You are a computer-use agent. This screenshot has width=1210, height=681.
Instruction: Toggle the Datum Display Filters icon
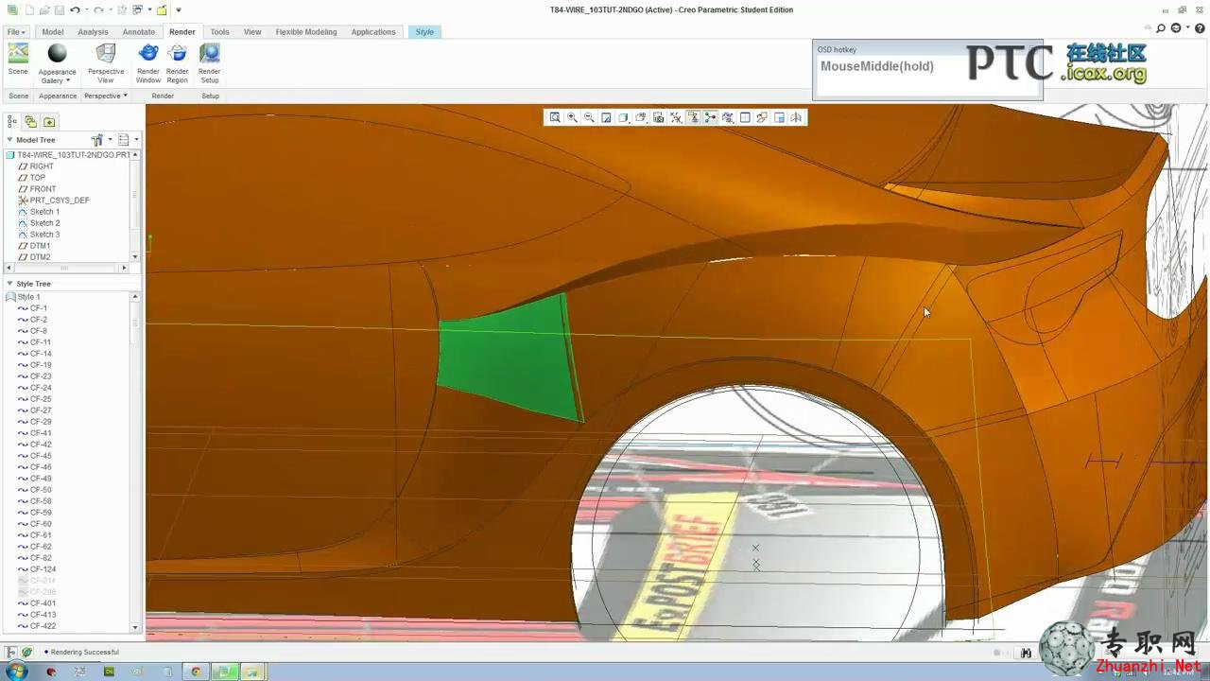pyautogui.click(x=676, y=117)
